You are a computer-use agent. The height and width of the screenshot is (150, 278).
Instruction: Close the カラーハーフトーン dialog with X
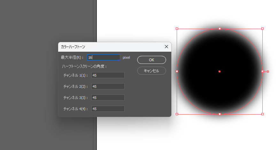tap(166, 47)
